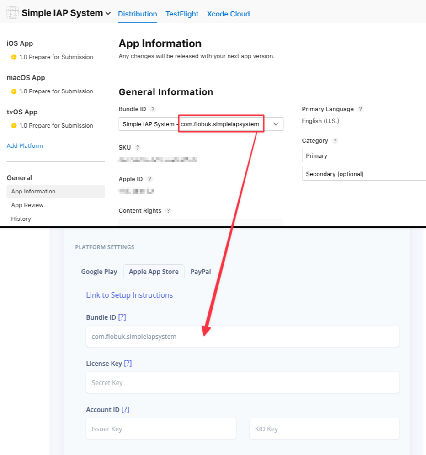Click yellow status icon under iOS App
The height and width of the screenshot is (455, 426).
[14, 57]
